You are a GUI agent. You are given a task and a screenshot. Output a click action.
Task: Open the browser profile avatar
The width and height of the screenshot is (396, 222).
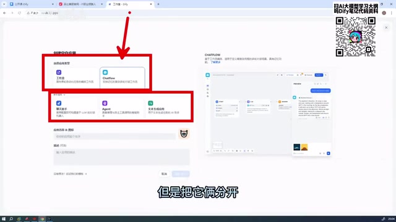pyautogui.click(x=384, y=13)
